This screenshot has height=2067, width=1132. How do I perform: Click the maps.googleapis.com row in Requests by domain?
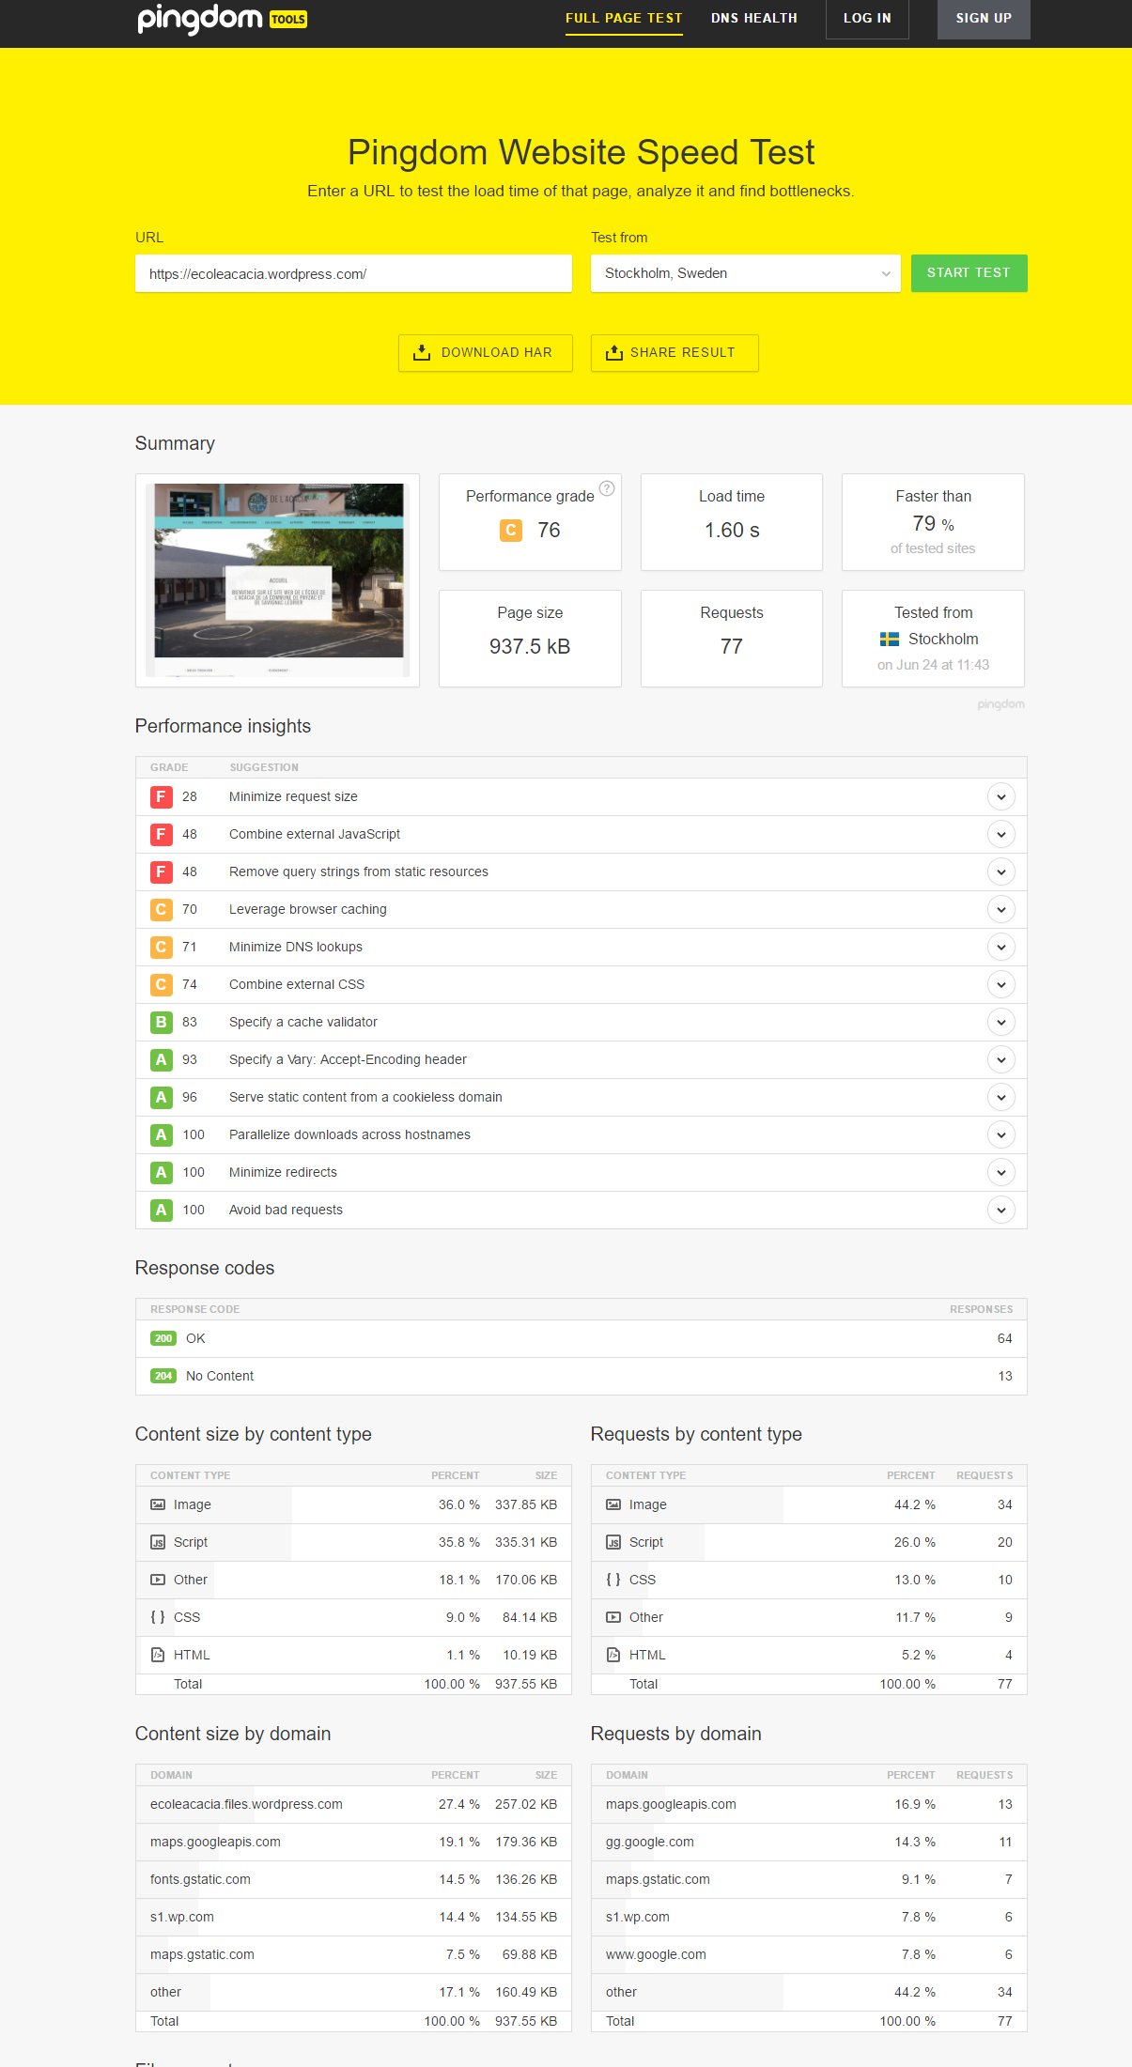click(809, 1804)
